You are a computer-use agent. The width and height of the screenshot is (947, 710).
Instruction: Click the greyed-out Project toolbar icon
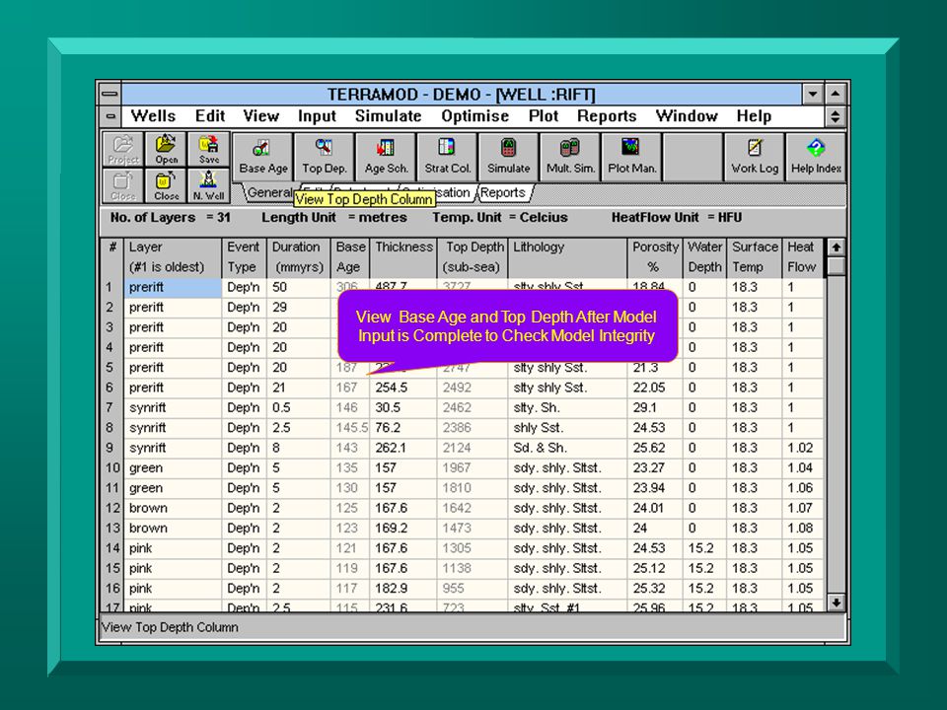point(123,149)
